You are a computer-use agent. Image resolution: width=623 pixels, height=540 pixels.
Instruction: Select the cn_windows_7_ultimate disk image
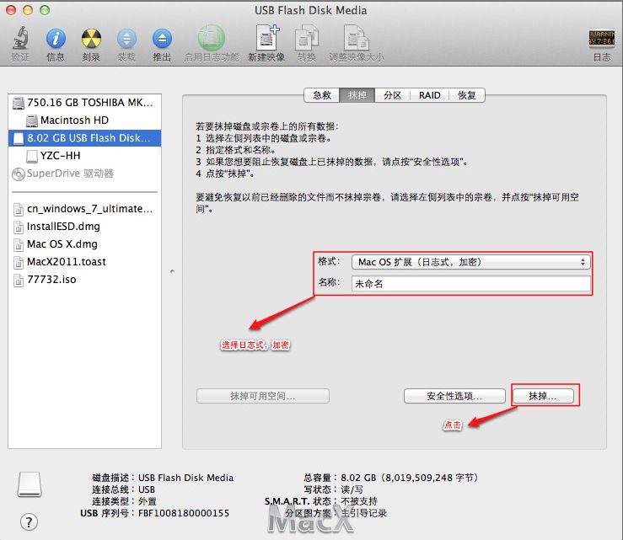click(x=84, y=208)
